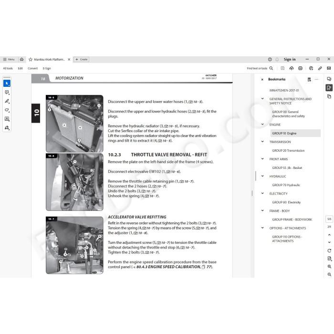334x334 pixels.
Task: Click the 10-5 radiator photo
Action: [74, 124]
